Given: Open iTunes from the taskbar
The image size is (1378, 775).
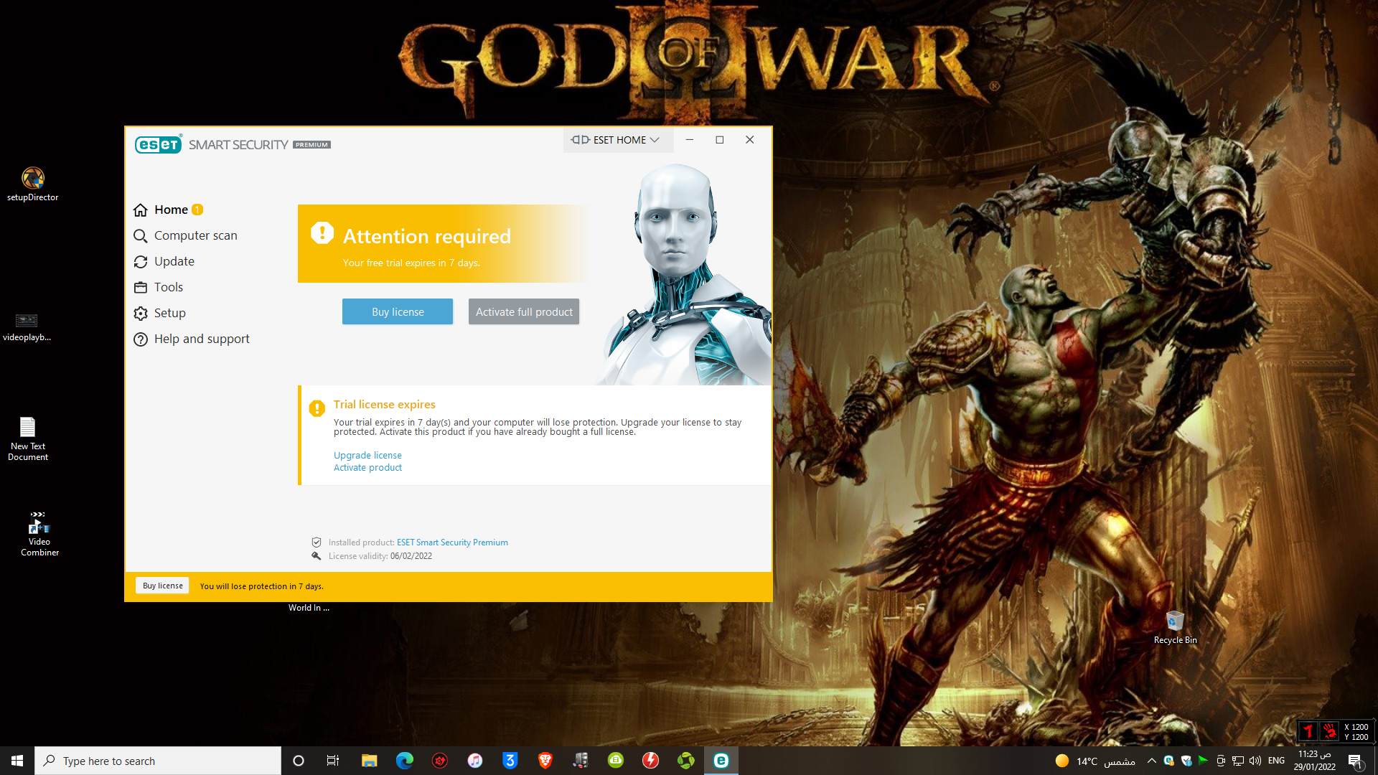Looking at the screenshot, I should [x=475, y=761].
